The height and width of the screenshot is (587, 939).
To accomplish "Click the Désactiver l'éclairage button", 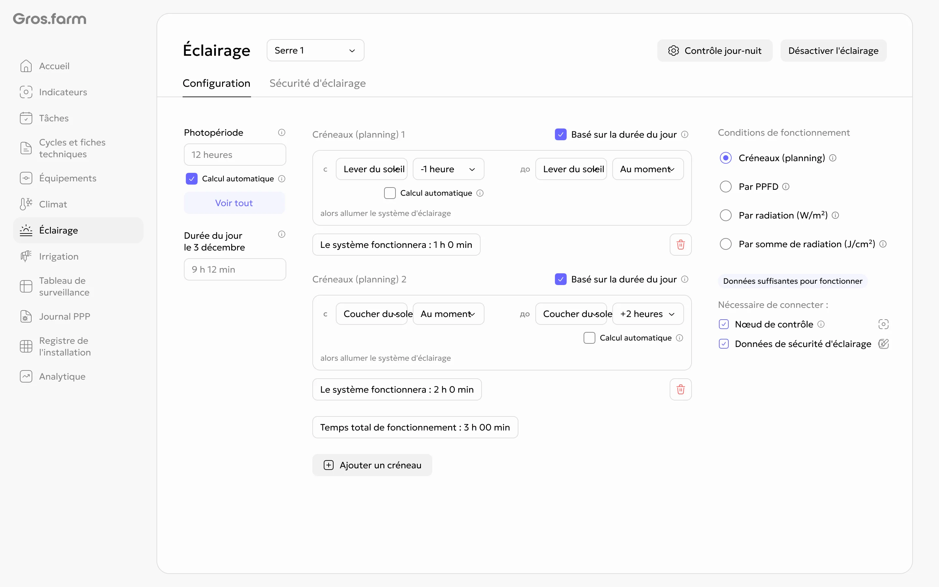I will (x=833, y=51).
